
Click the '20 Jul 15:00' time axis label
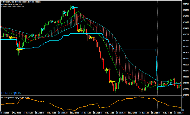coord(109,113)
